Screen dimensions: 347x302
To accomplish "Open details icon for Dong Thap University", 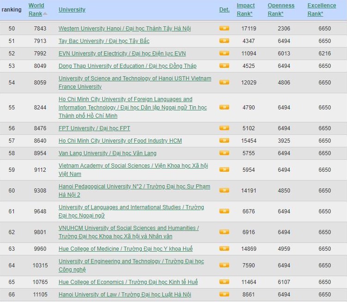I will click(224, 66).
